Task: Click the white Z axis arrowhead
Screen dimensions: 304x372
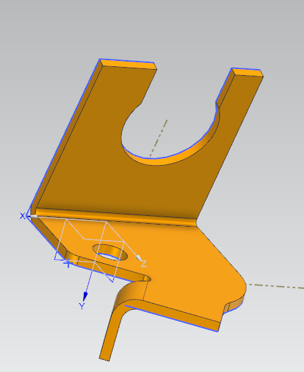Action: [139, 258]
